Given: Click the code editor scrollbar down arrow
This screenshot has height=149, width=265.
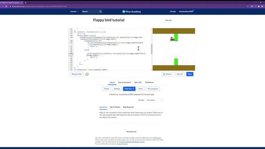Looking at the screenshot, I should pyautogui.click(x=152, y=70).
